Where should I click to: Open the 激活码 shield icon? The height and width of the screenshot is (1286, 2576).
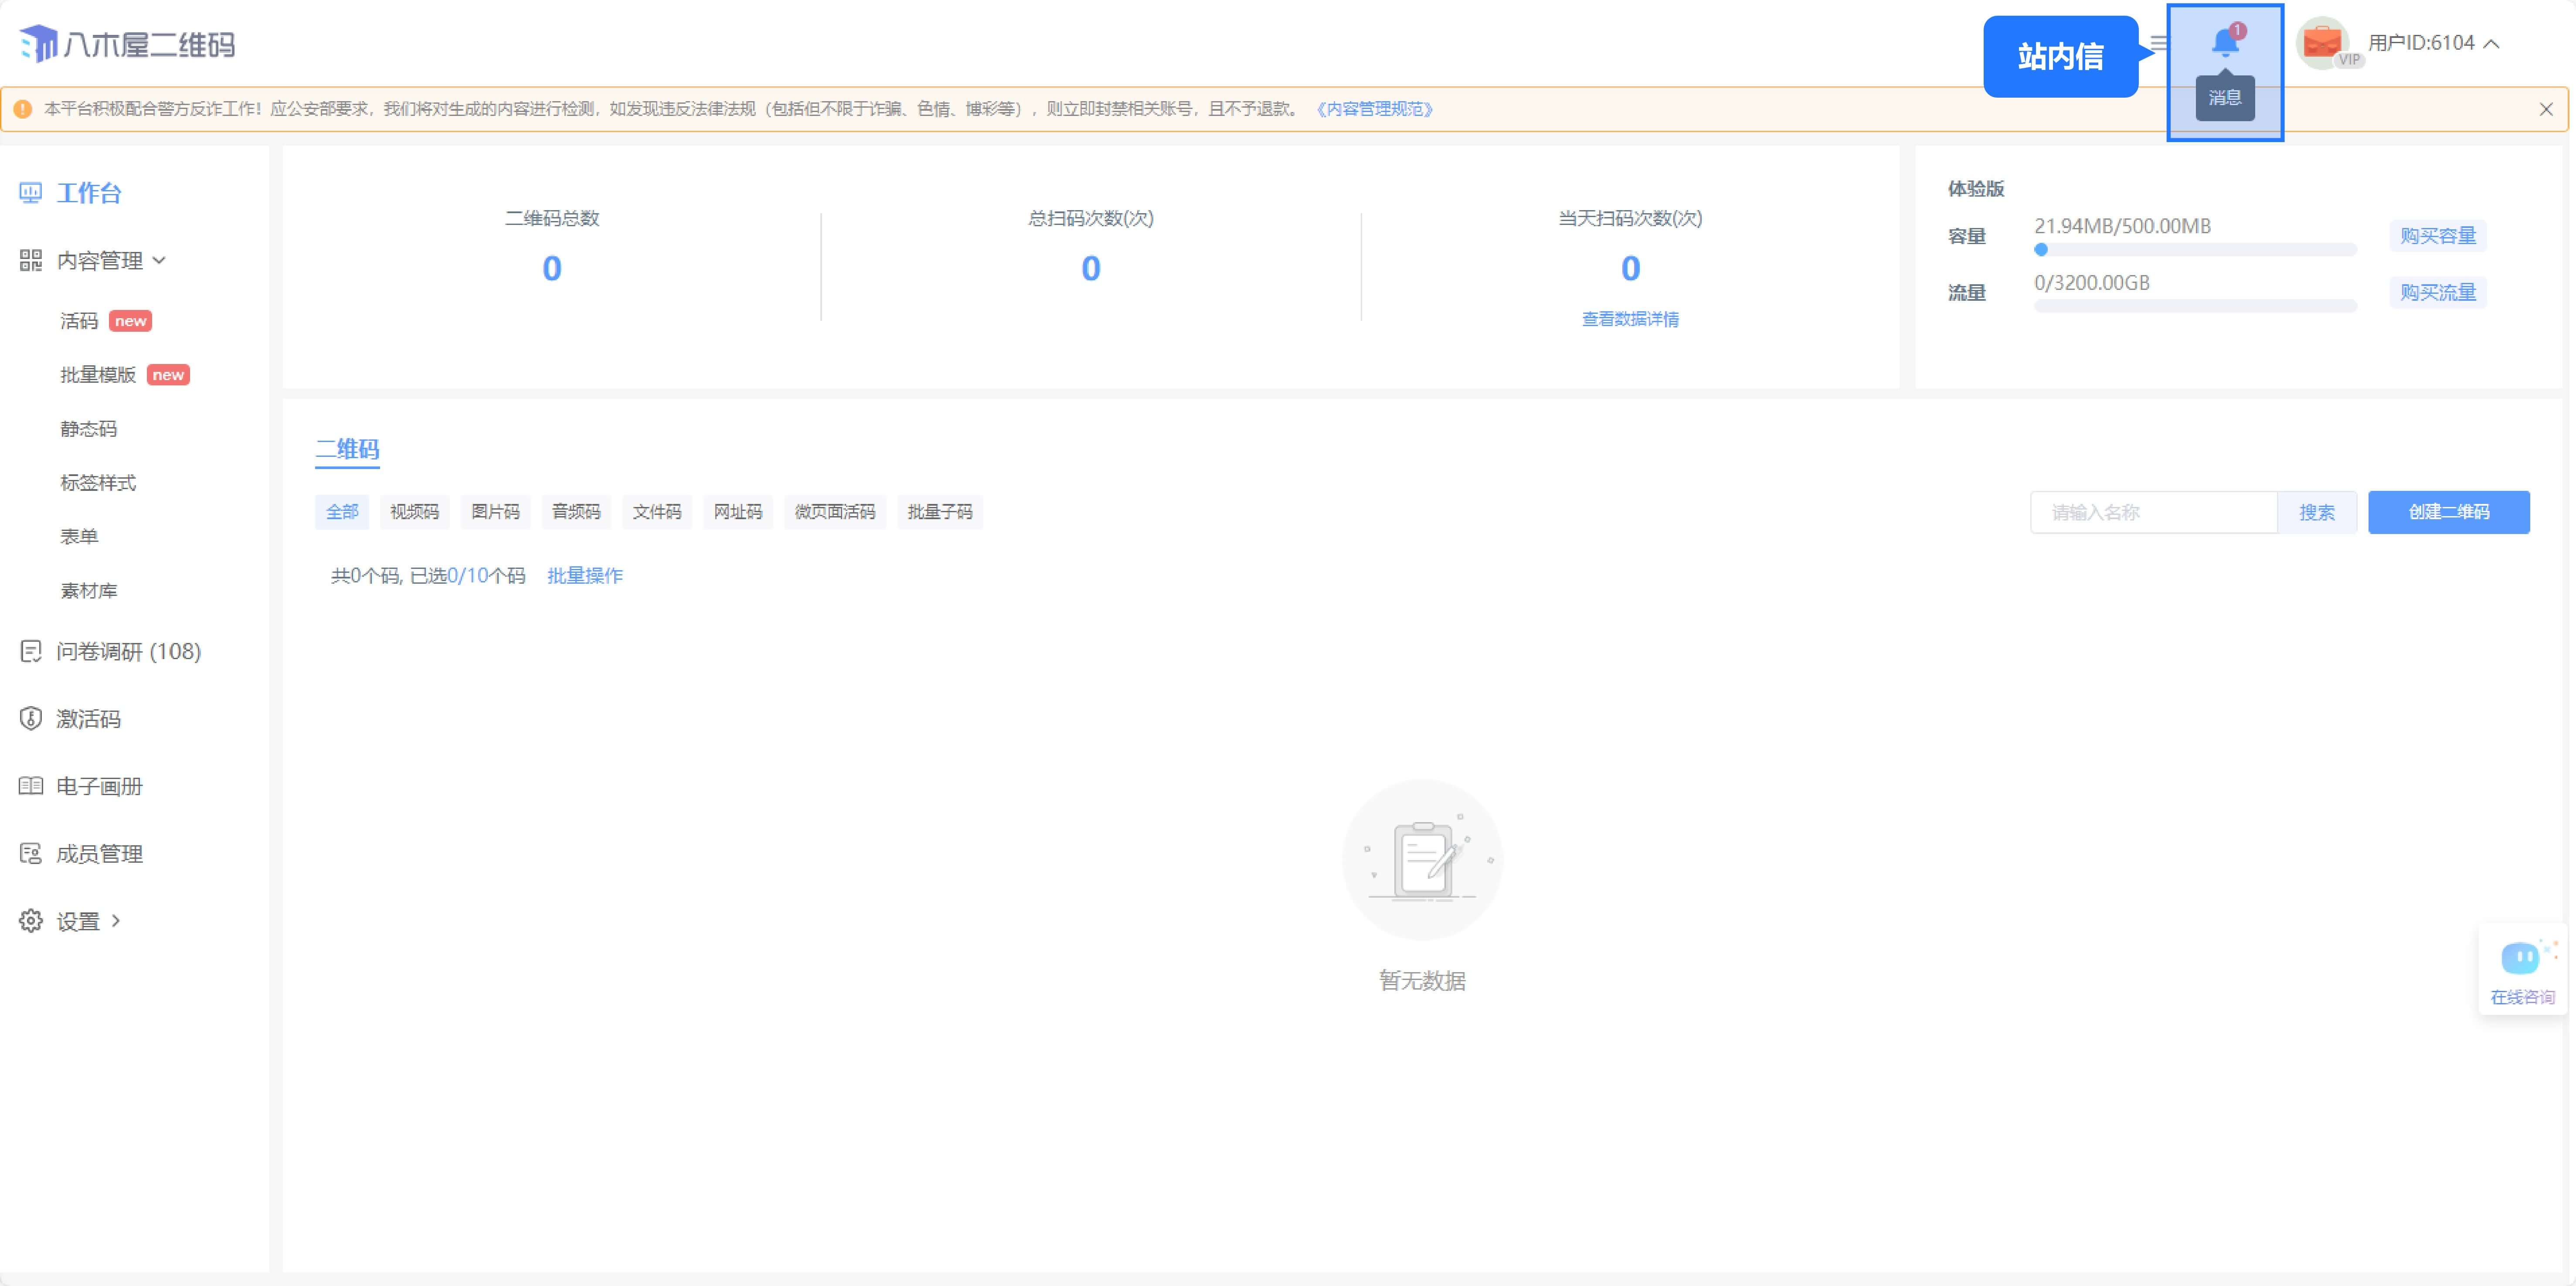[x=31, y=719]
